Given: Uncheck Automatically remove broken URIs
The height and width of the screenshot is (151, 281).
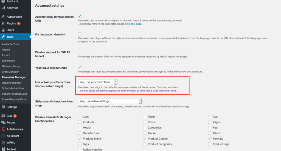Looking at the screenshot, I should [80, 16].
